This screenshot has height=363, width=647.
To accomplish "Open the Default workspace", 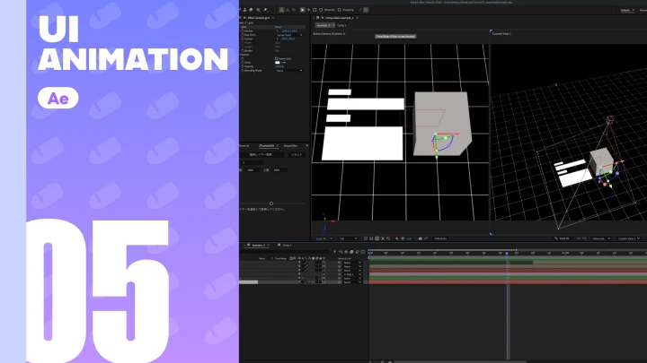I will tap(625, 10).
